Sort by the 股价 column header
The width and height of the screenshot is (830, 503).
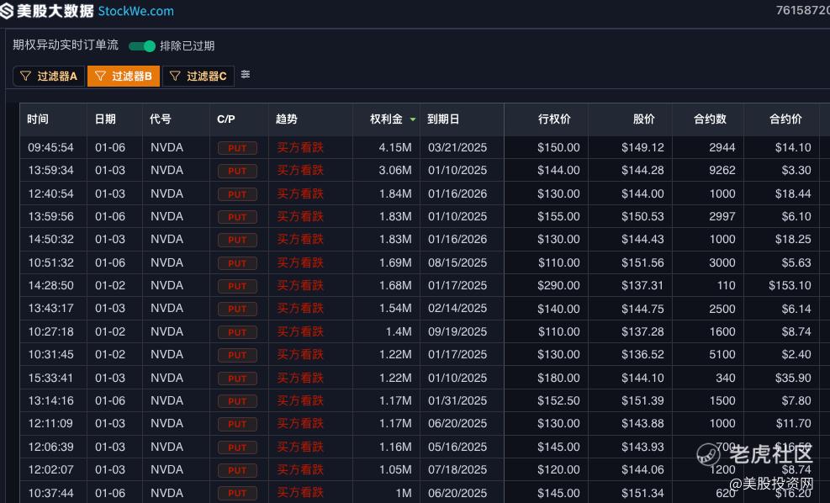643,119
